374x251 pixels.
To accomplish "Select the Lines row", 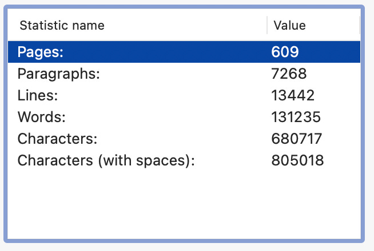I will point(184,95).
